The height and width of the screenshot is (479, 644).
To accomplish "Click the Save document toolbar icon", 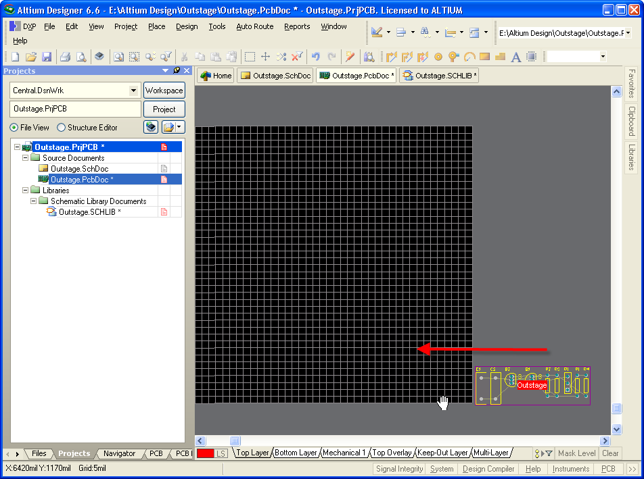I will (x=47, y=57).
